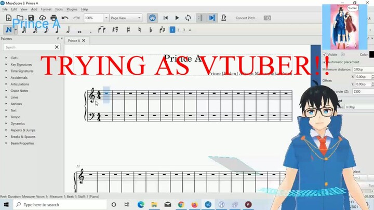Toggle pan score during playback
374x210 pixels.
212,18
